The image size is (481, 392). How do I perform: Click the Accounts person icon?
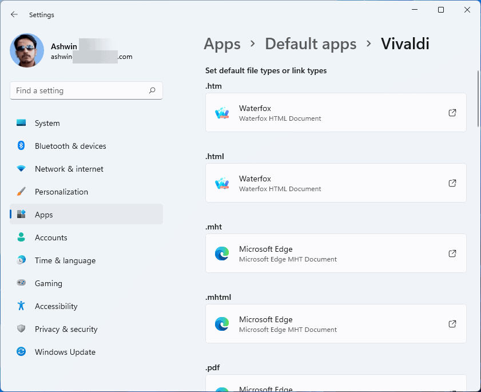(21, 237)
